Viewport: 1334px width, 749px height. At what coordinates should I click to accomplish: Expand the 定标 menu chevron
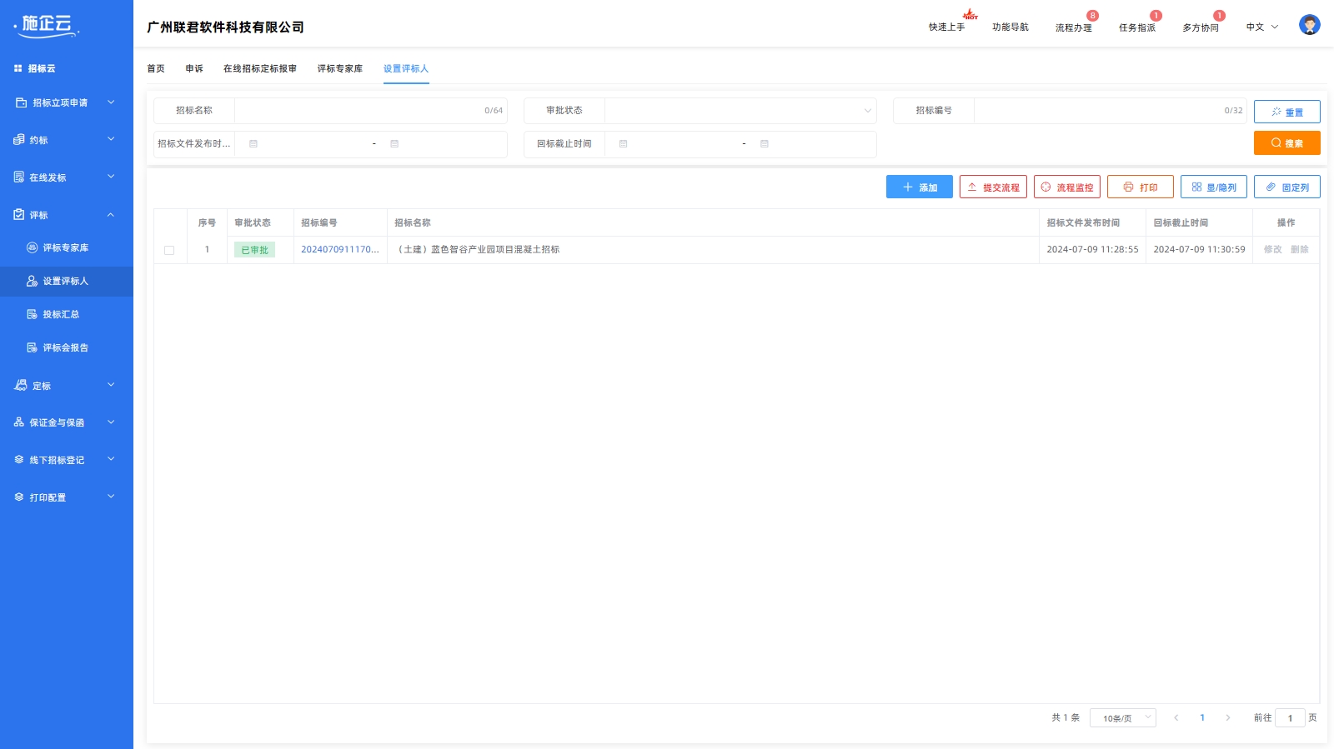click(x=111, y=385)
